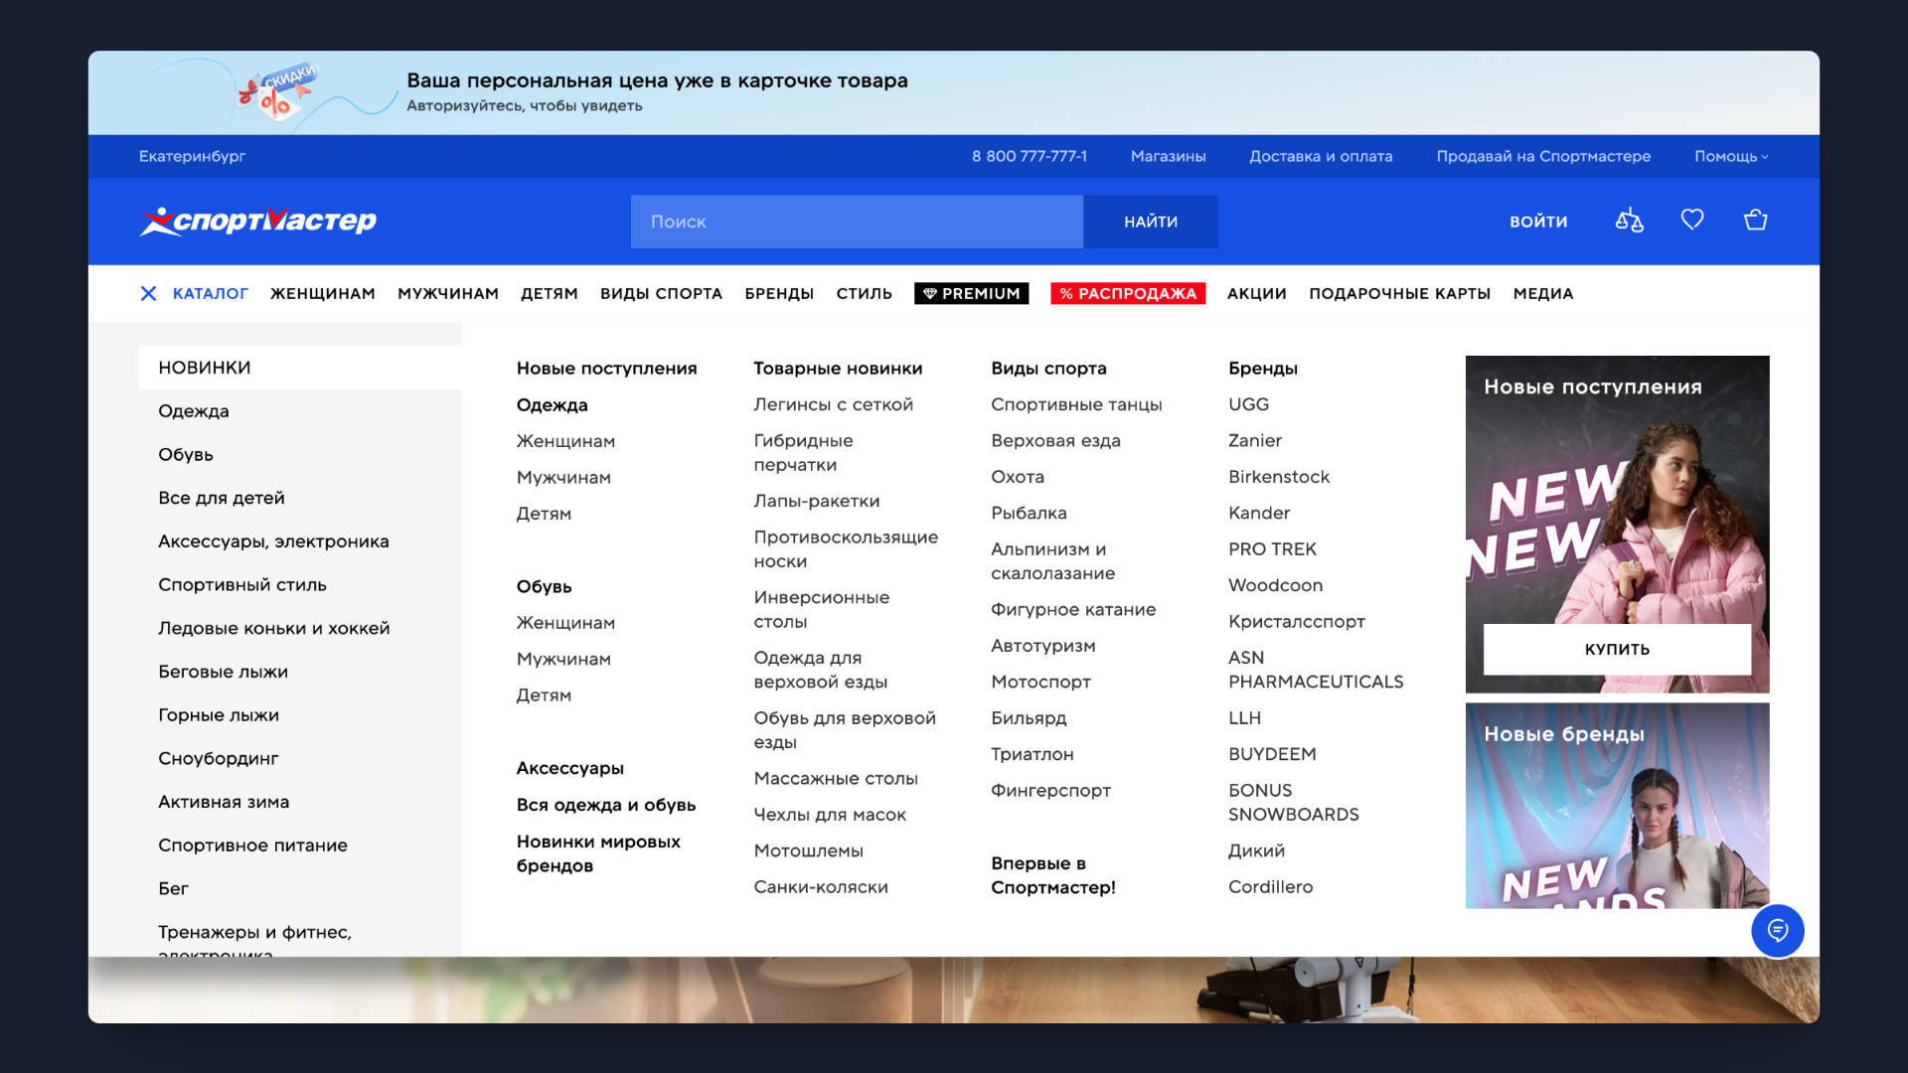This screenshot has width=1908, height=1073.
Task: Open the chat support bubble icon
Action: (x=1779, y=931)
